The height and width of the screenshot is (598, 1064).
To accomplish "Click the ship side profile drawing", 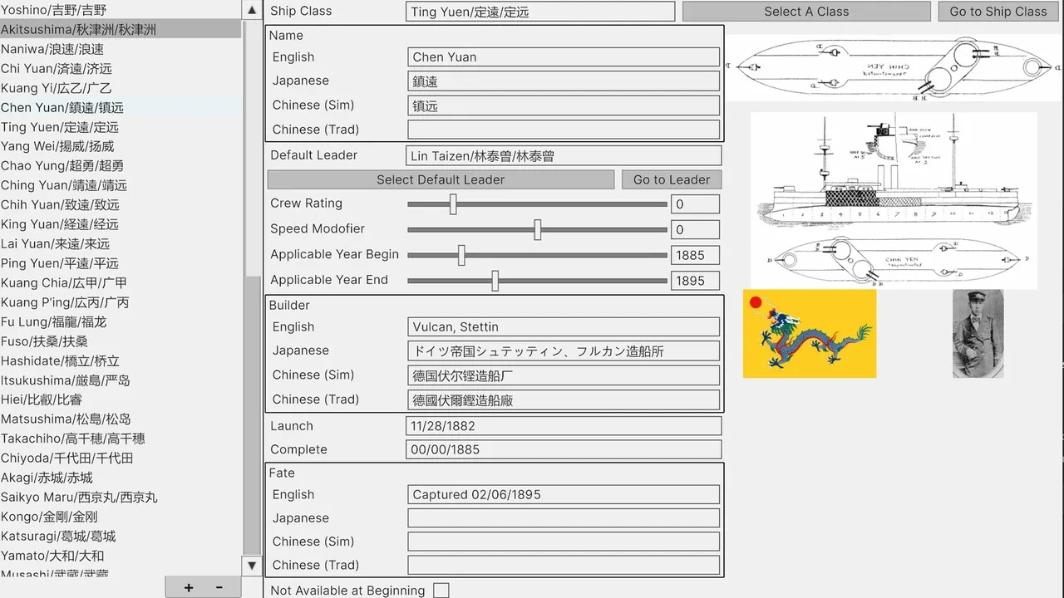I will 894,200.
